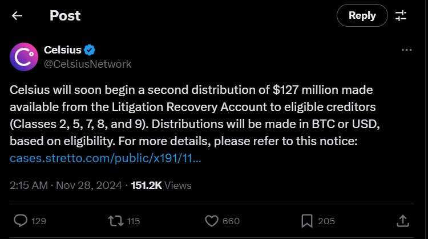The image size is (428, 239).
Task: Click the blue verified badge
Action: point(90,50)
